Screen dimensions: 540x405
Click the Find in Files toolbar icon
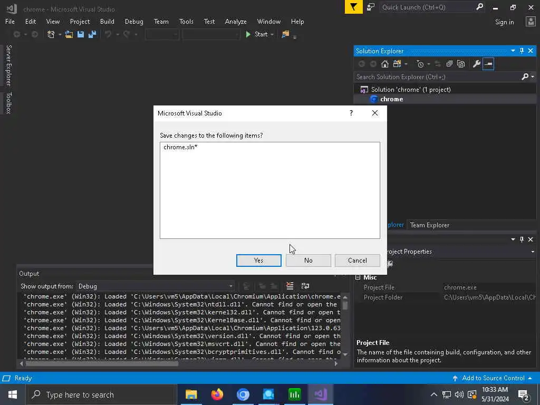coord(285,34)
